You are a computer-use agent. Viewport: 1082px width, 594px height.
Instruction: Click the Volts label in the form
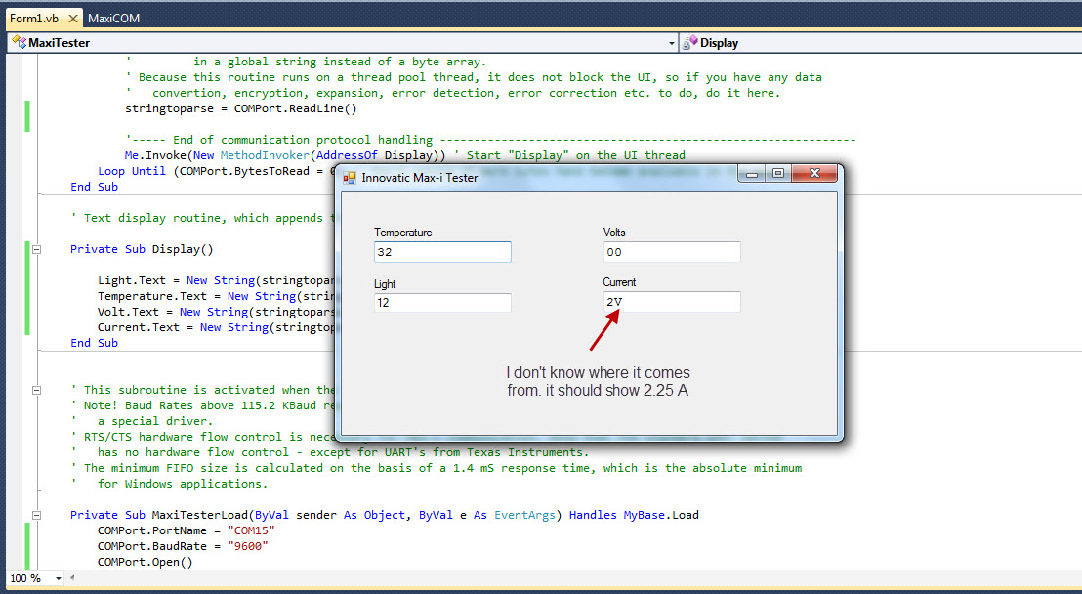614,233
